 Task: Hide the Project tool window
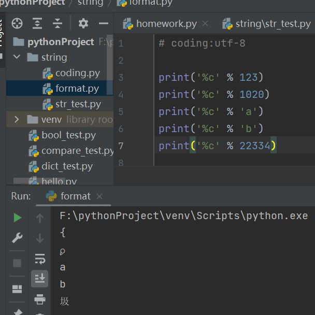(104, 23)
